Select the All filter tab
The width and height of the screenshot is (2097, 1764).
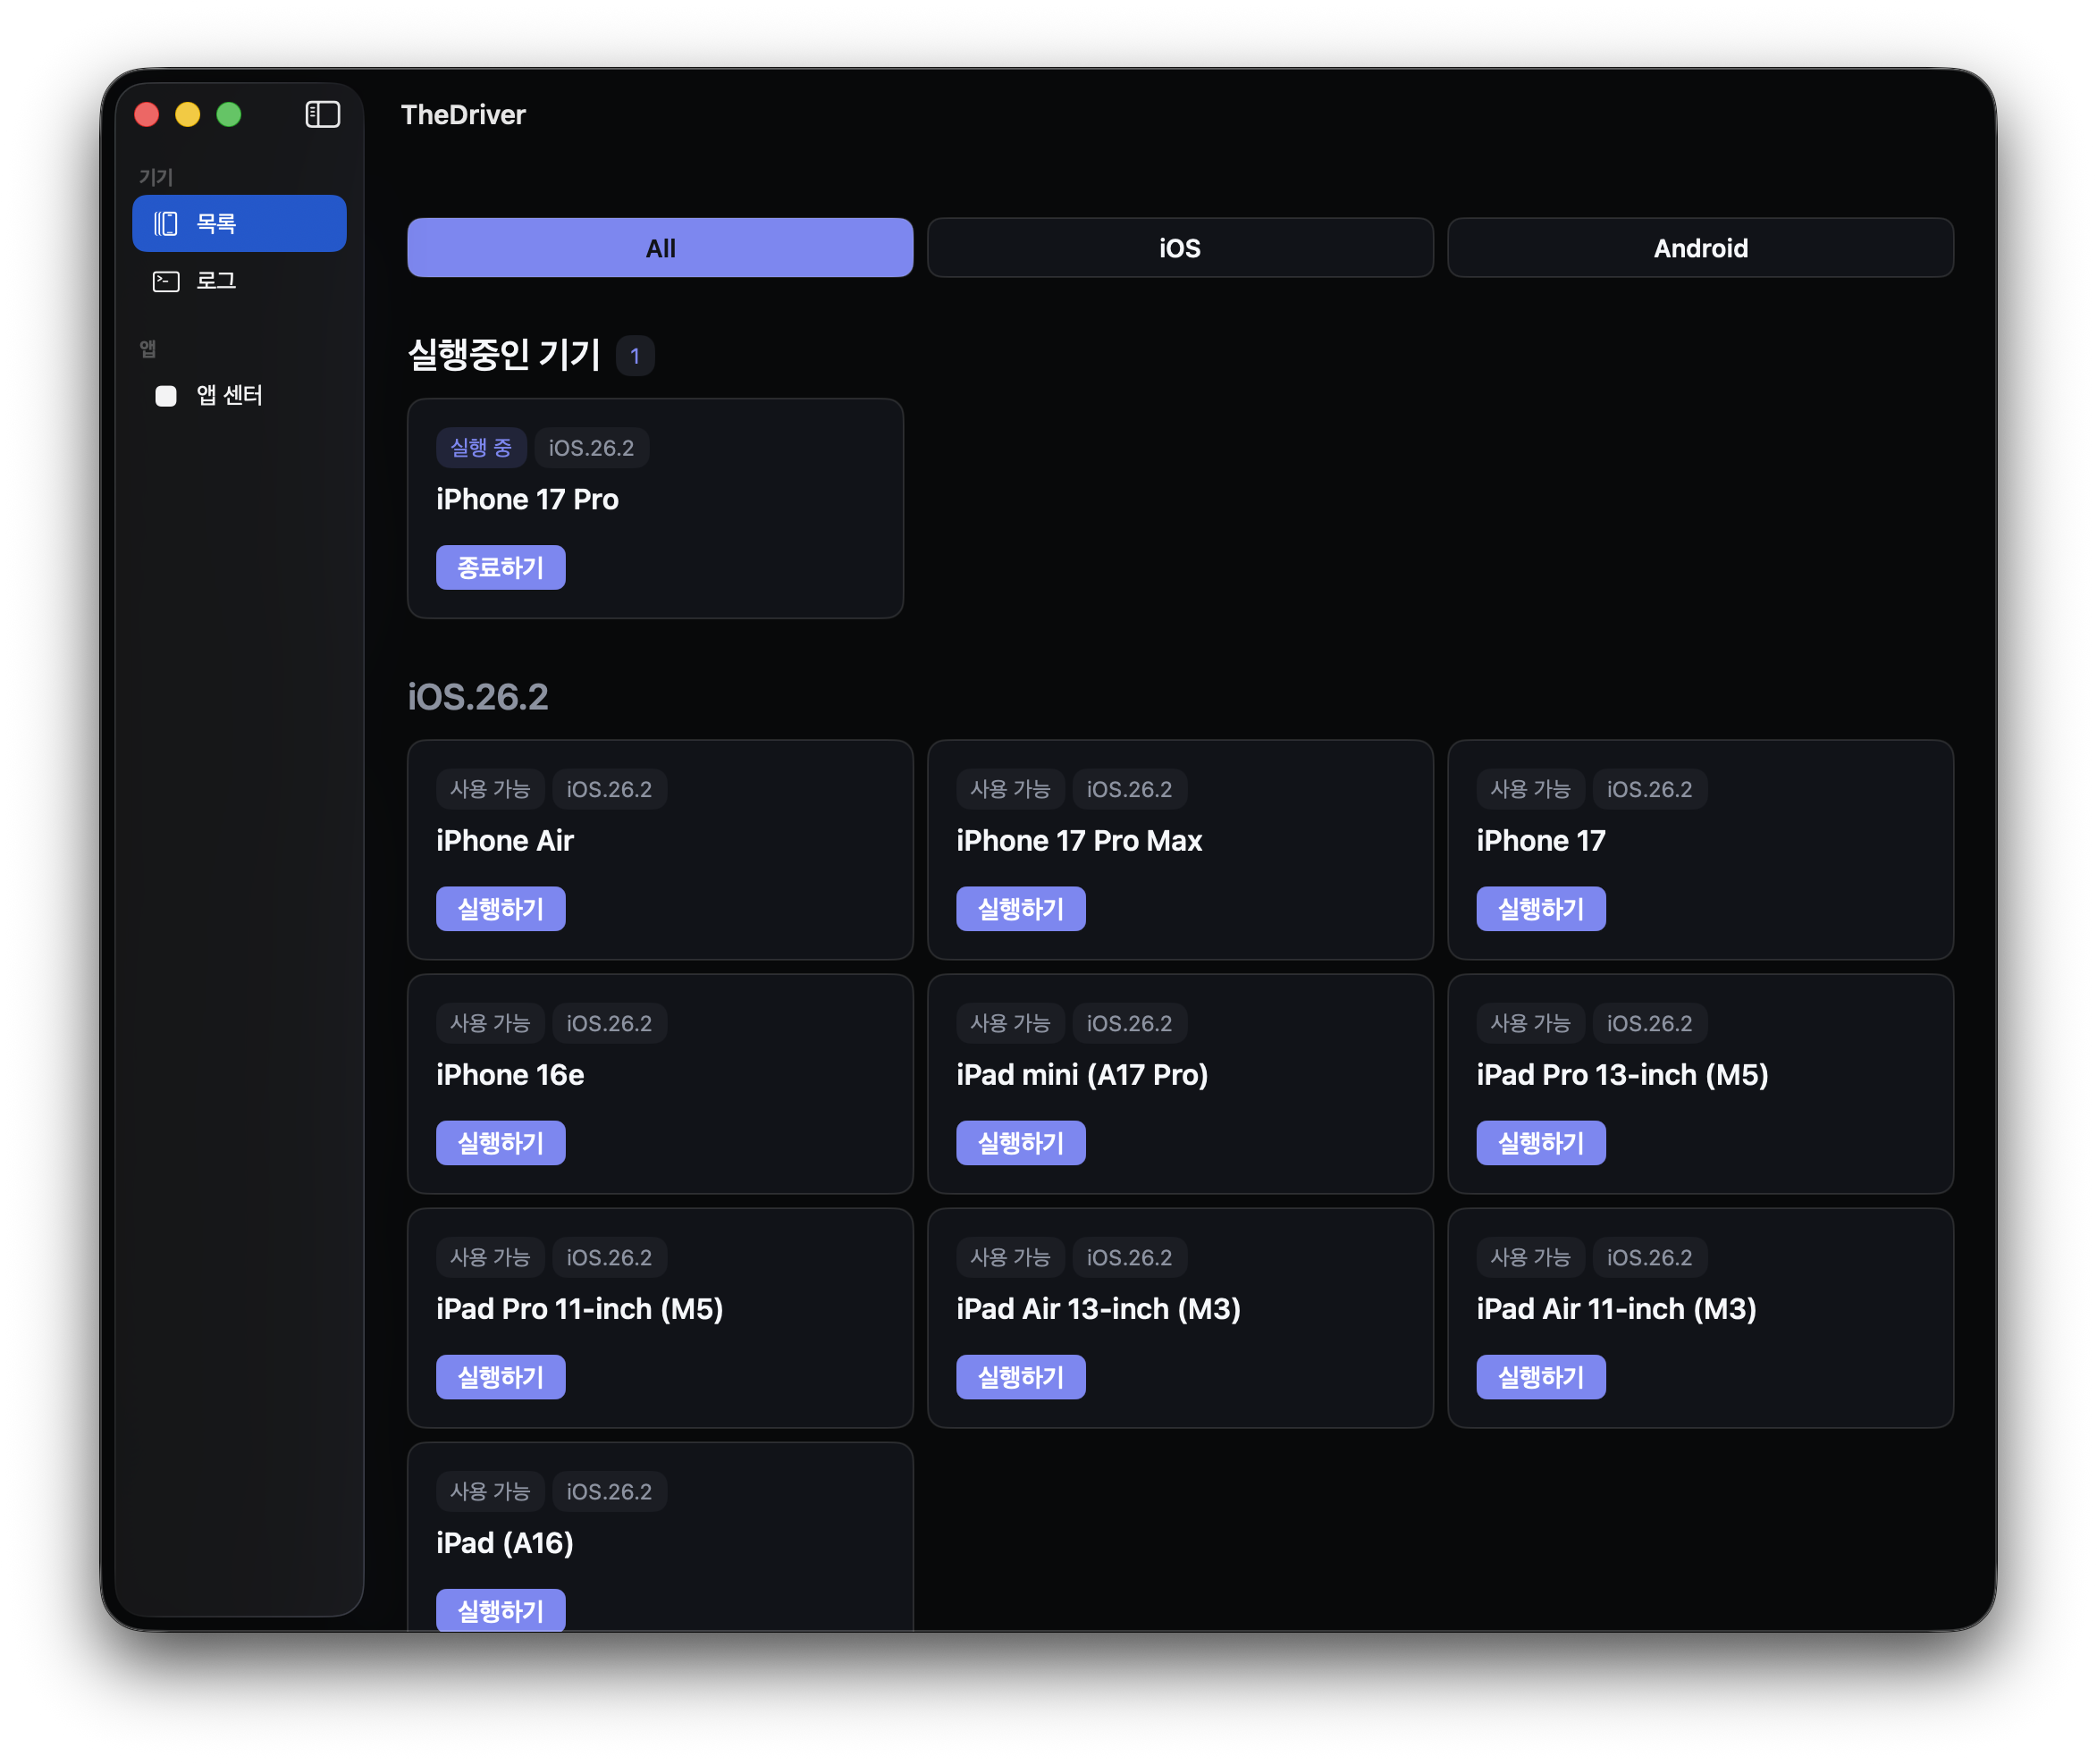(x=660, y=248)
